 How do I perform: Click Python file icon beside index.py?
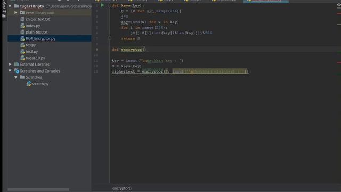(22, 26)
